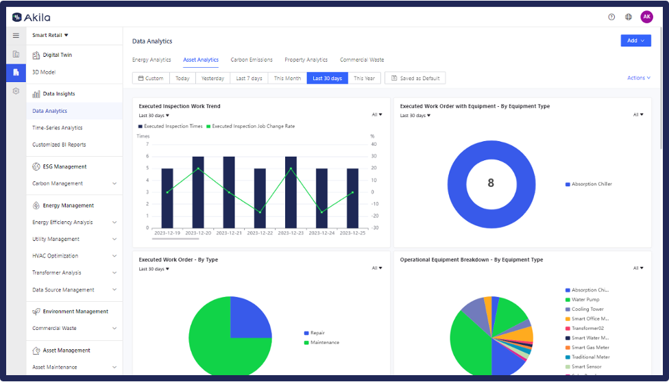The height and width of the screenshot is (382, 669).
Task: Click the Energy Management icon
Action: coord(36,205)
